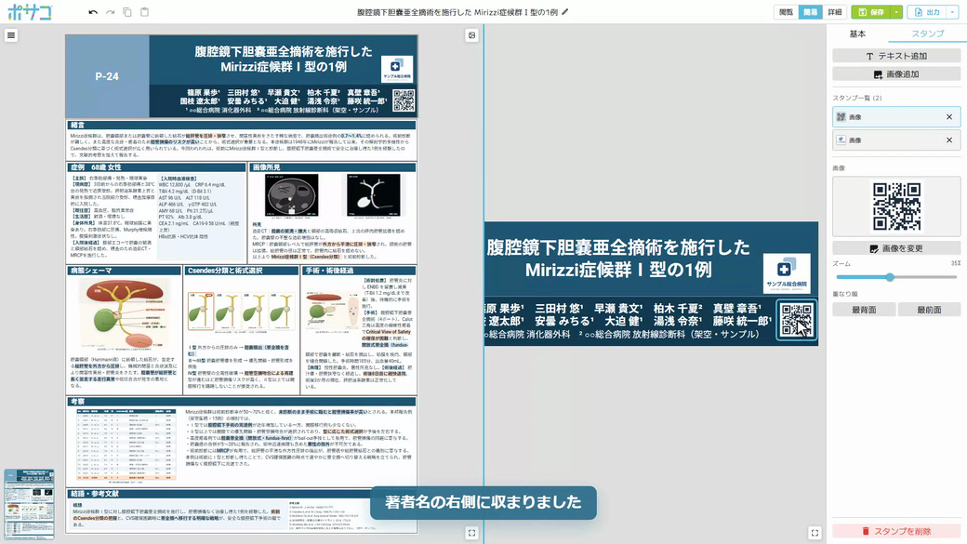
Task: Switch to 簡易 edit mode
Action: pyautogui.click(x=811, y=12)
